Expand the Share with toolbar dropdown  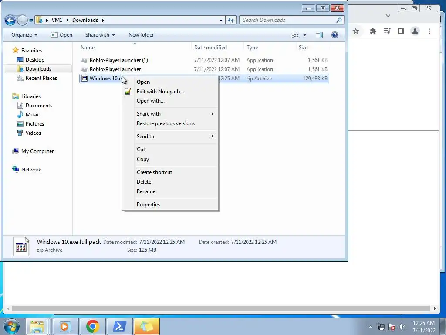(x=100, y=35)
